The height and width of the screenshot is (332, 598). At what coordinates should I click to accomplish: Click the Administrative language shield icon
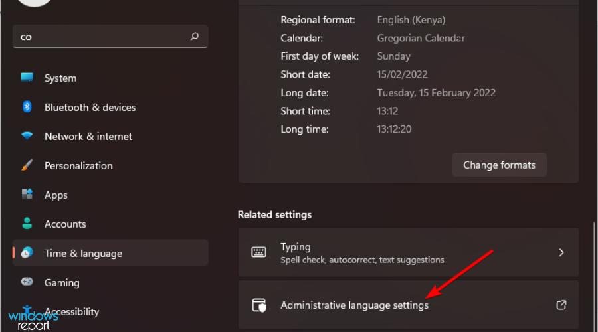[x=259, y=305]
